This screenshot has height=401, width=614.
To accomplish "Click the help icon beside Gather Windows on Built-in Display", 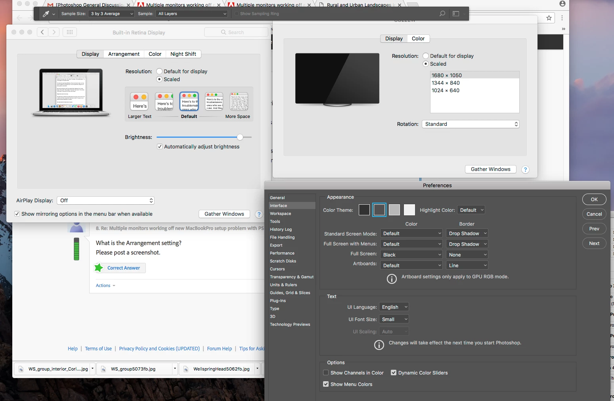I will click(259, 214).
